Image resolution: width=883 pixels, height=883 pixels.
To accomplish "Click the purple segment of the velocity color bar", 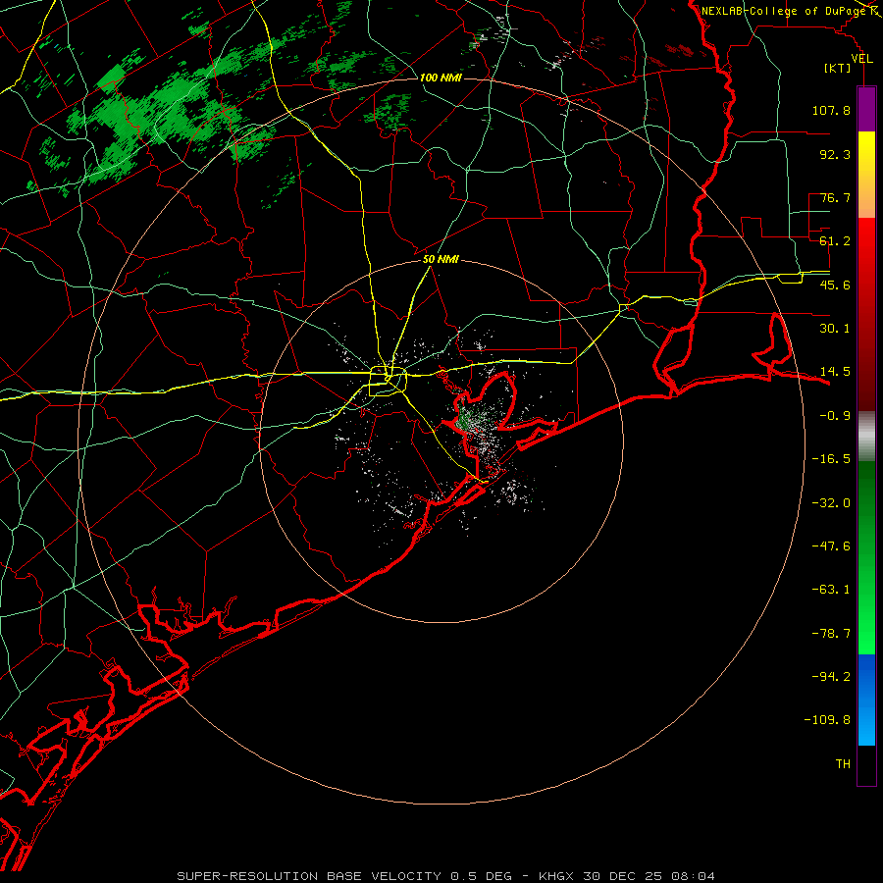I will point(866,109).
